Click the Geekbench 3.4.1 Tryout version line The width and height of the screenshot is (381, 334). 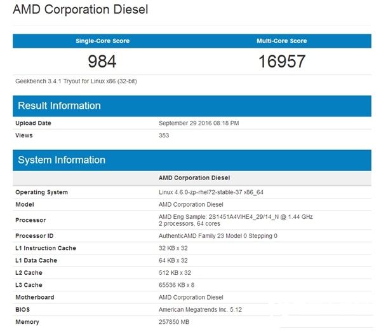pos(76,81)
